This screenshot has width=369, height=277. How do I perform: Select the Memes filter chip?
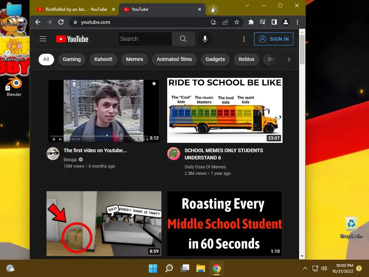coord(135,60)
